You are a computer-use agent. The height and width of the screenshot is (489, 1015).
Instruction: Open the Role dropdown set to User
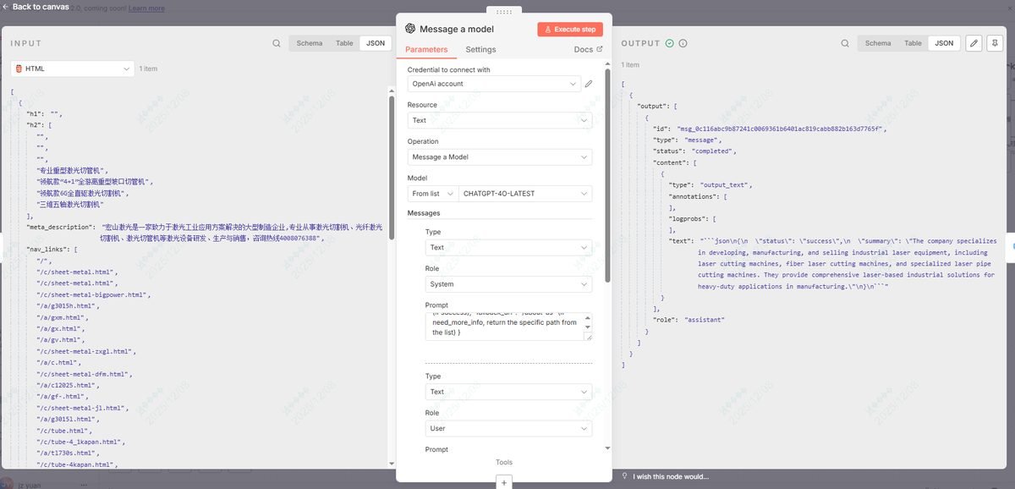click(x=508, y=429)
